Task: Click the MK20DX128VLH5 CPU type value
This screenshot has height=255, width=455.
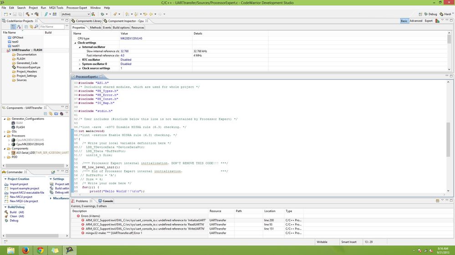Action: pyautogui.click(x=132, y=39)
